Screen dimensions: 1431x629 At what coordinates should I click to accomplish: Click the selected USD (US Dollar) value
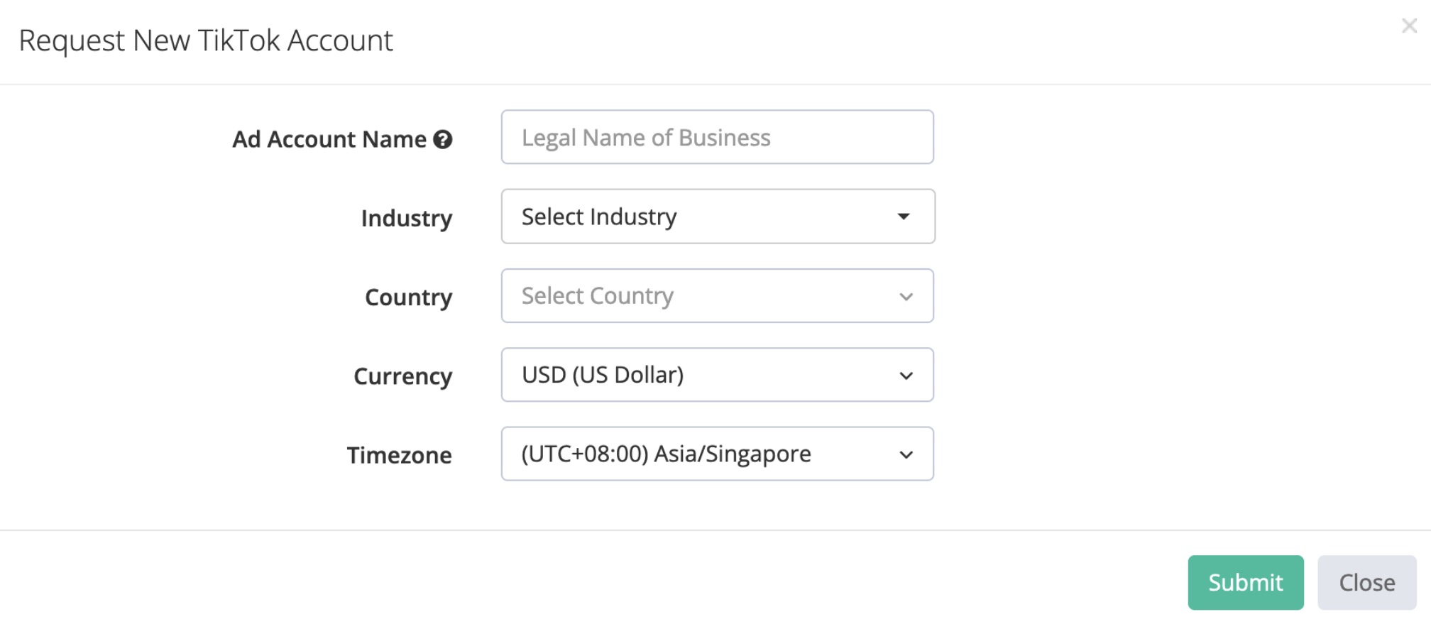tap(603, 375)
